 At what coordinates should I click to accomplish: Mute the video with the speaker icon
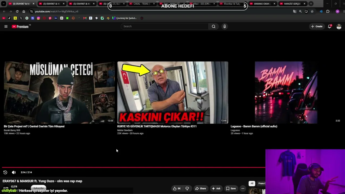click(x=14, y=172)
